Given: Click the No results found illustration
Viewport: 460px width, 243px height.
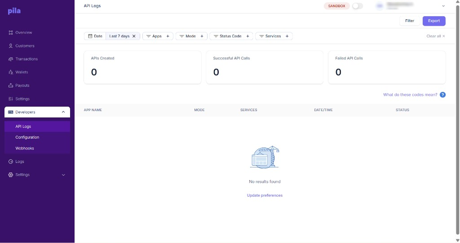Looking at the screenshot, I should click(x=265, y=157).
